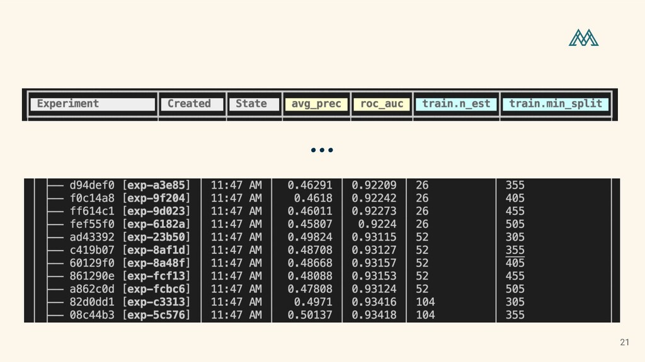645x362 pixels.
Task: Click experiment 60129f0 [exp-8a48f]
Action: (x=130, y=263)
